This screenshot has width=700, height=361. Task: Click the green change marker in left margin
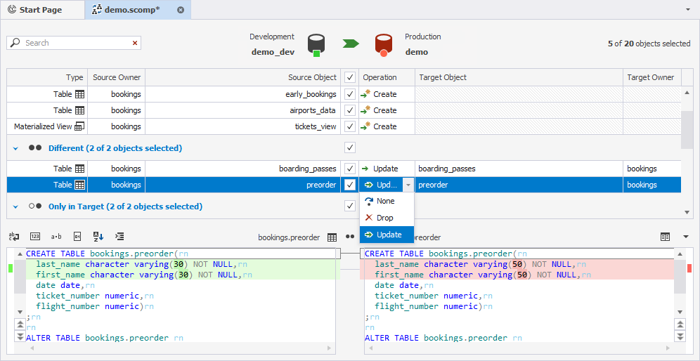pyautogui.click(x=11, y=268)
